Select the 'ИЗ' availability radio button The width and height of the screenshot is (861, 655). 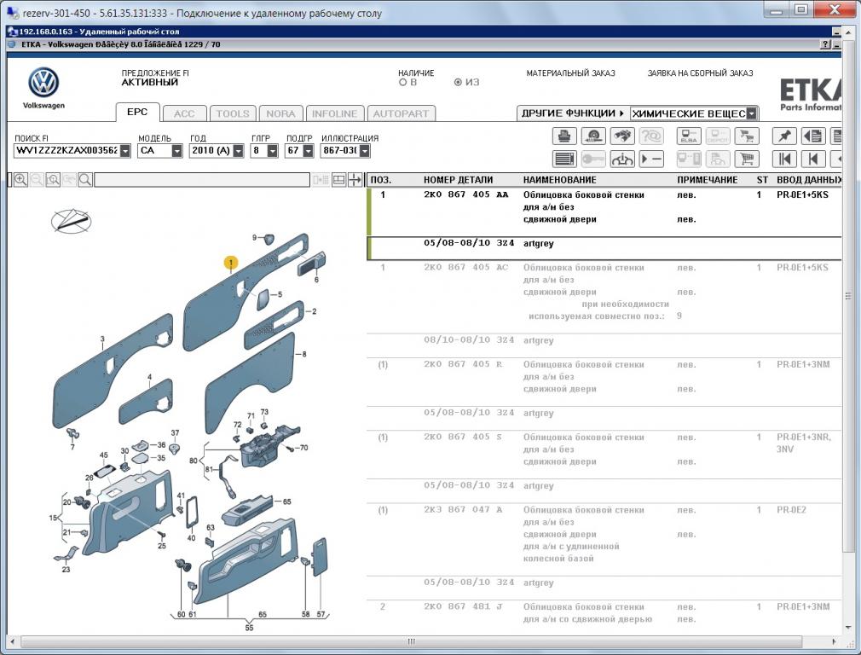point(458,83)
